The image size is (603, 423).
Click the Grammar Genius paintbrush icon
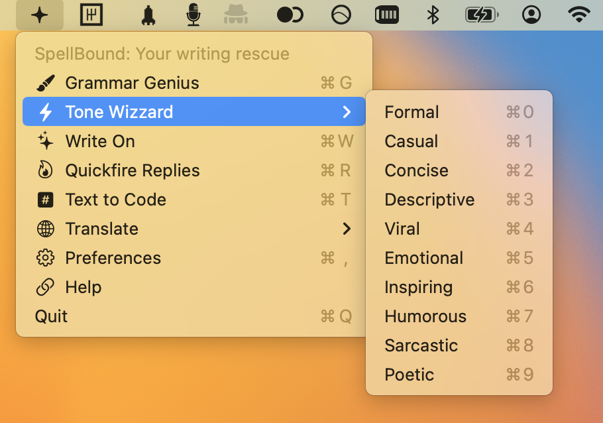click(x=46, y=83)
